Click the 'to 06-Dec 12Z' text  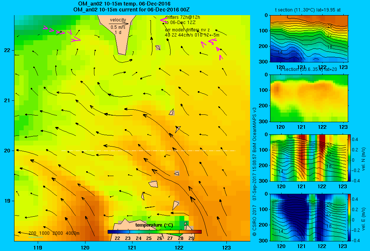click(x=180, y=23)
